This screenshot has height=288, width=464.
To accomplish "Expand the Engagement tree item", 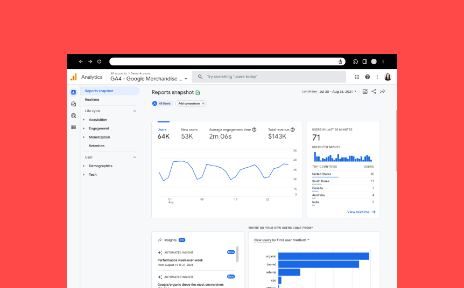I will pos(84,128).
